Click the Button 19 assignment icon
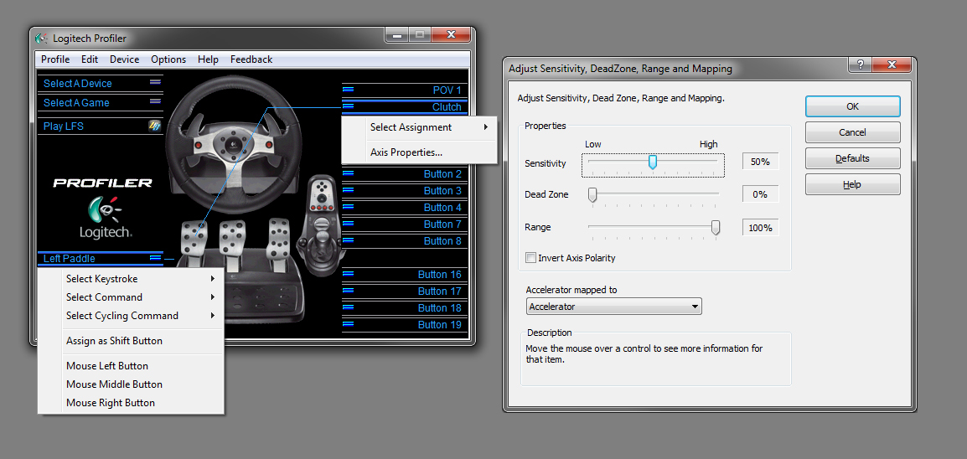 (349, 324)
